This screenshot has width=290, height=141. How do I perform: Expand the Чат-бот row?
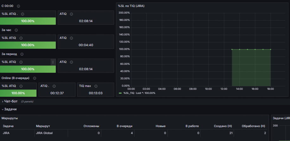[x=11, y=101]
